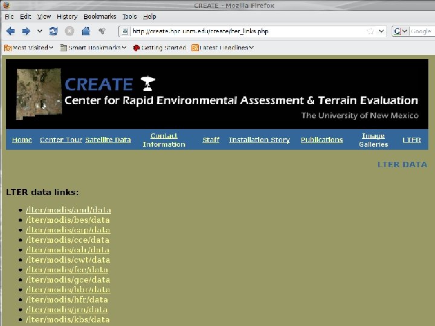Click the satellite dish logo icon
Image resolution: width=435 pixels, height=326 pixels.
147,83
